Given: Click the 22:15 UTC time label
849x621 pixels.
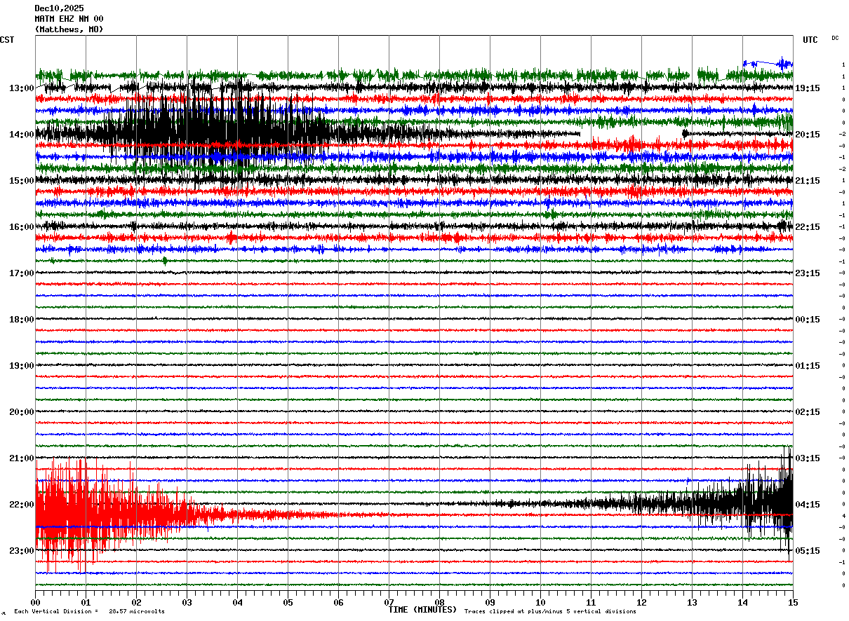Looking at the screenshot, I should click(x=808, y=227).
